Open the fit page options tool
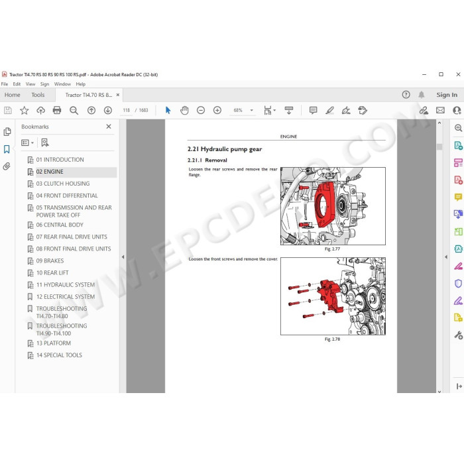464x464 pixels. coord(269,111)
